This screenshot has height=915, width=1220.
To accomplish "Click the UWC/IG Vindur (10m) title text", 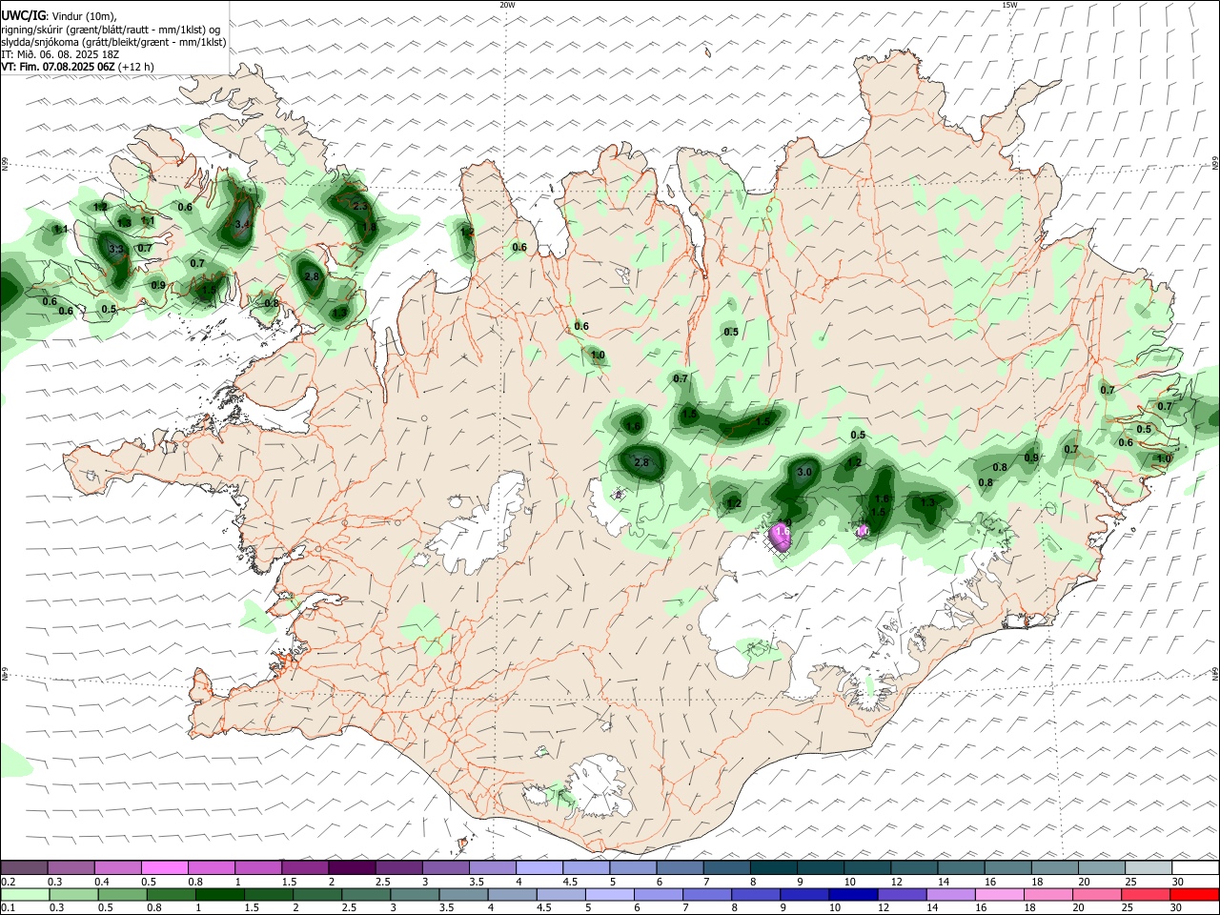I will [58, 15].
